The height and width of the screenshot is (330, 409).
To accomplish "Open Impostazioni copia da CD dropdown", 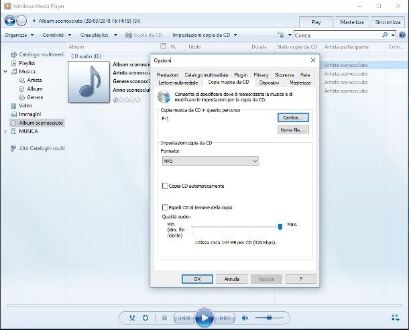I will [204, 35].
